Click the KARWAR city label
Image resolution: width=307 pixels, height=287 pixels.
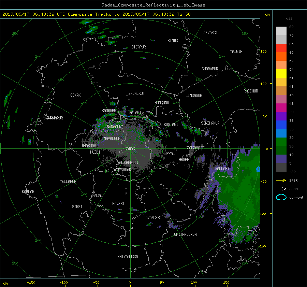[28, 192]
